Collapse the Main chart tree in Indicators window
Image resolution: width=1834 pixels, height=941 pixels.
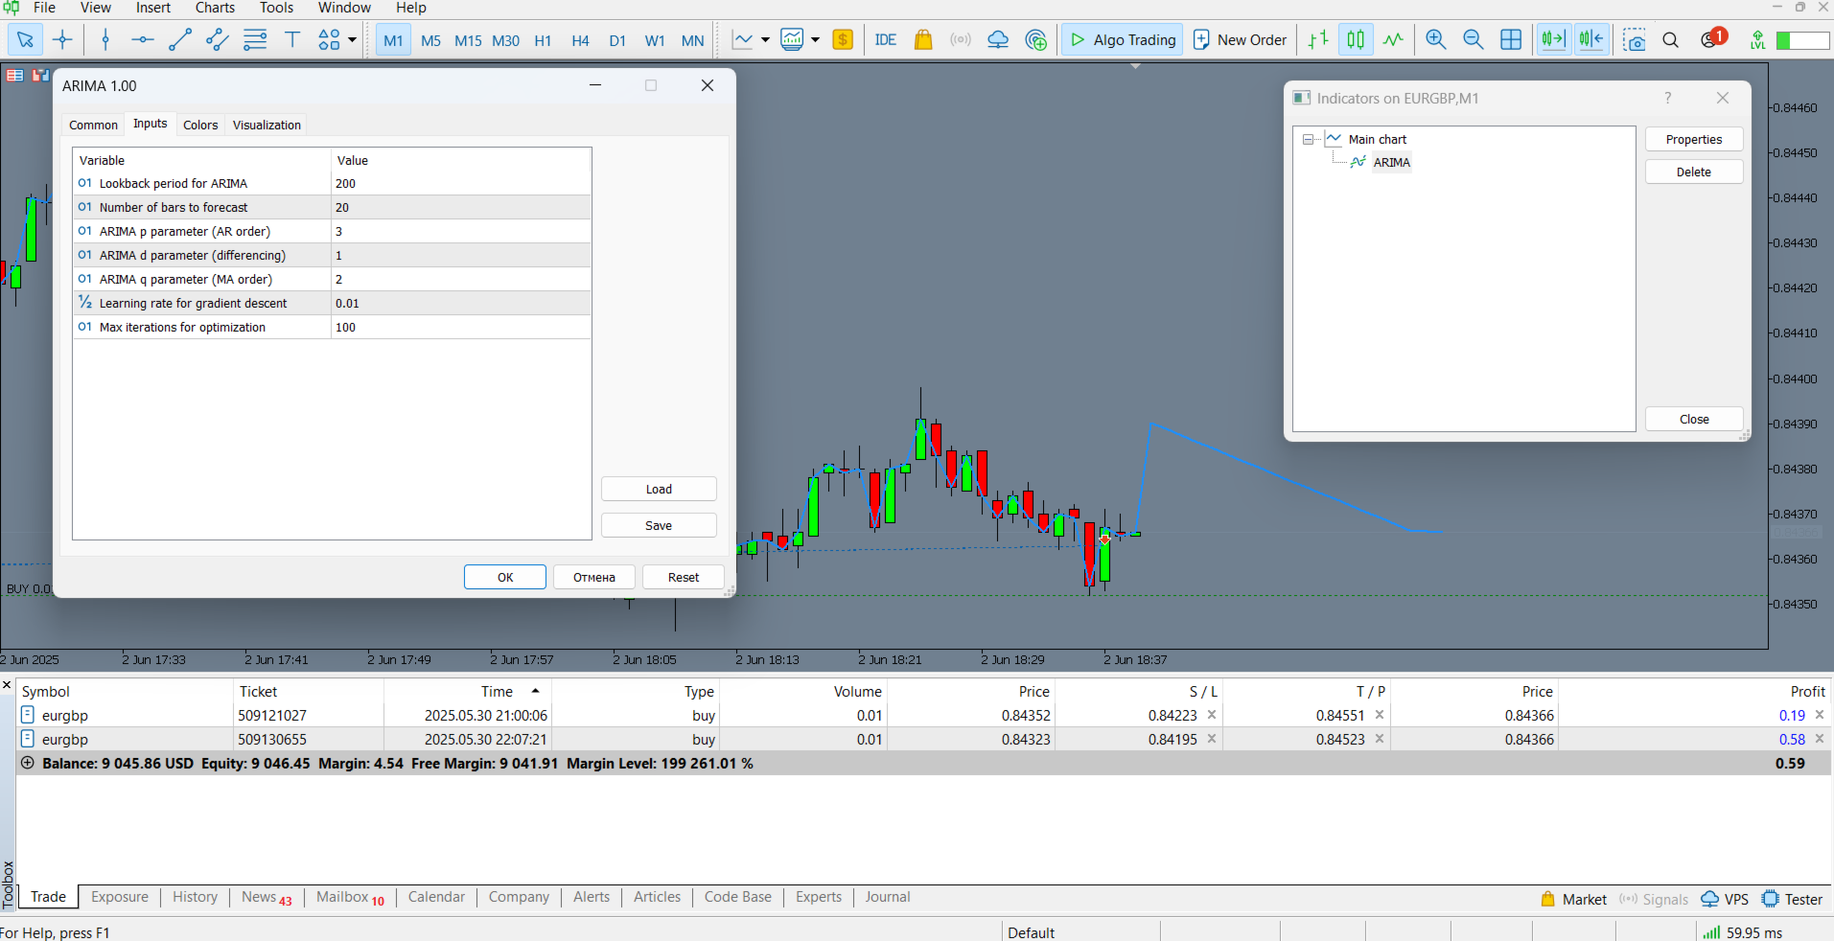tap(1308, 138)
